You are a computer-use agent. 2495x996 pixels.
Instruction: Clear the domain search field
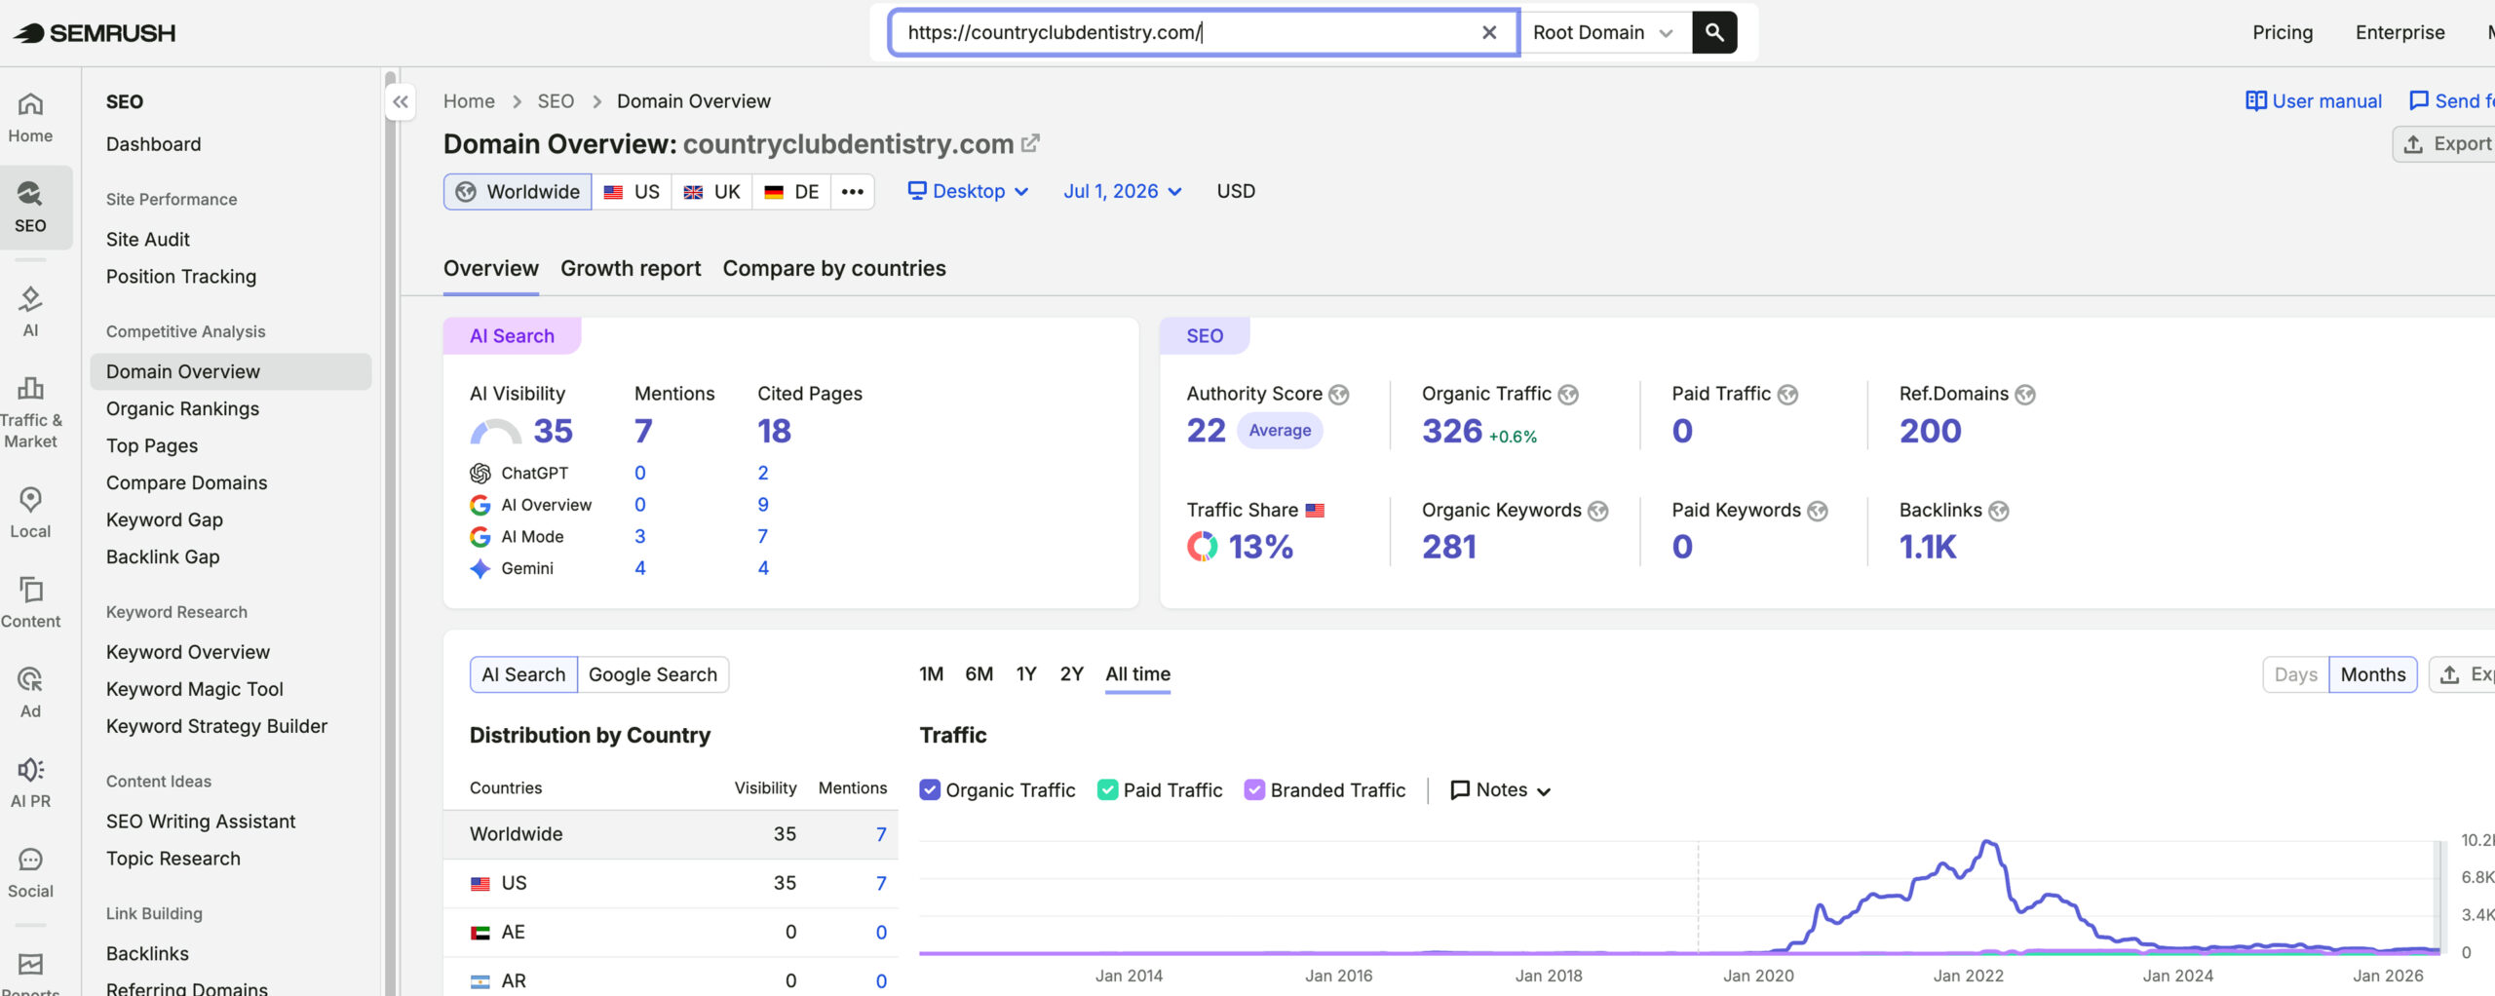[1489, 32]
